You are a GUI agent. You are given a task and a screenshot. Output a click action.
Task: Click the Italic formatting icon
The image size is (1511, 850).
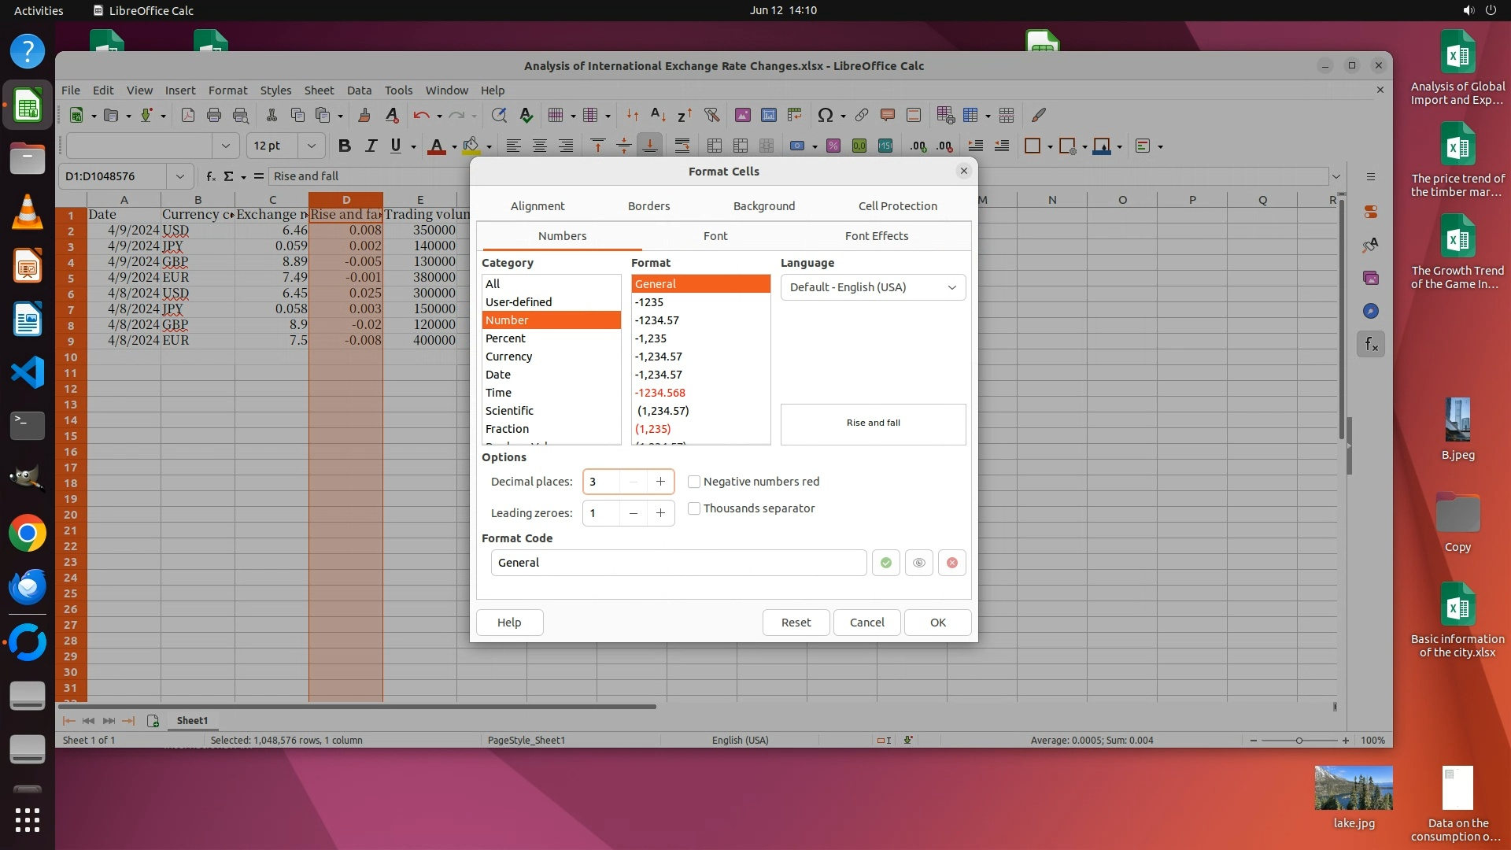click(x=371, y=146)
